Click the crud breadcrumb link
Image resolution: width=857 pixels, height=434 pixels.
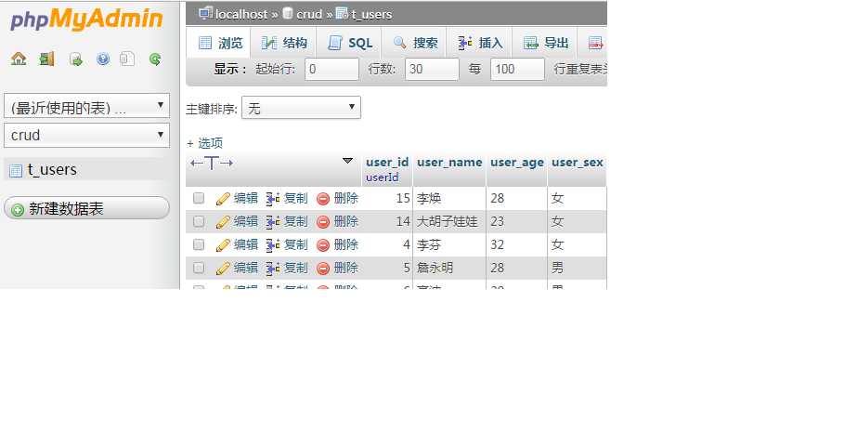coord(309,14)
